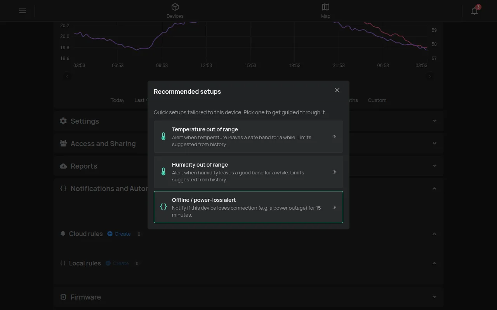497x310 pixels.
Task: Open Temperature out of range chevron arrow
Action: coord(334,137)
